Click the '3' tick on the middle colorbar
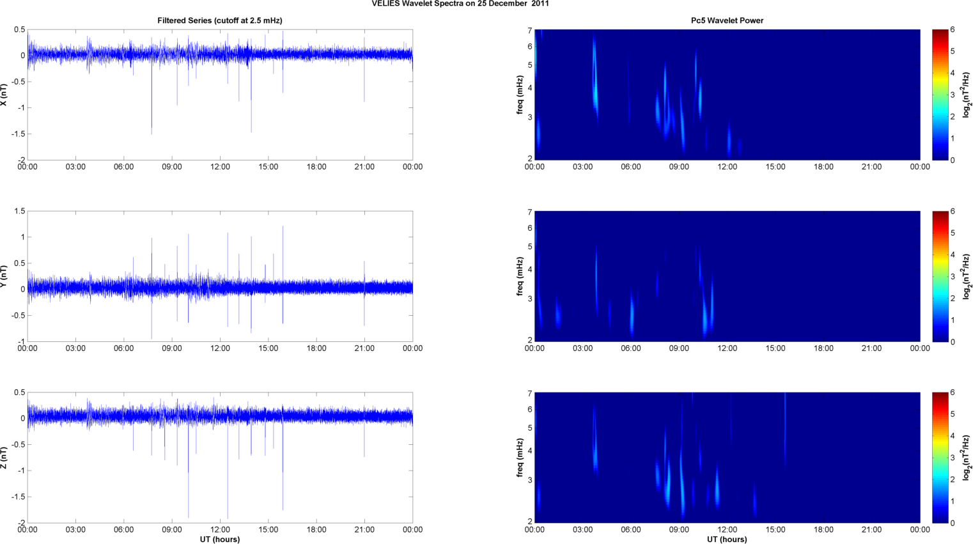 953,277
